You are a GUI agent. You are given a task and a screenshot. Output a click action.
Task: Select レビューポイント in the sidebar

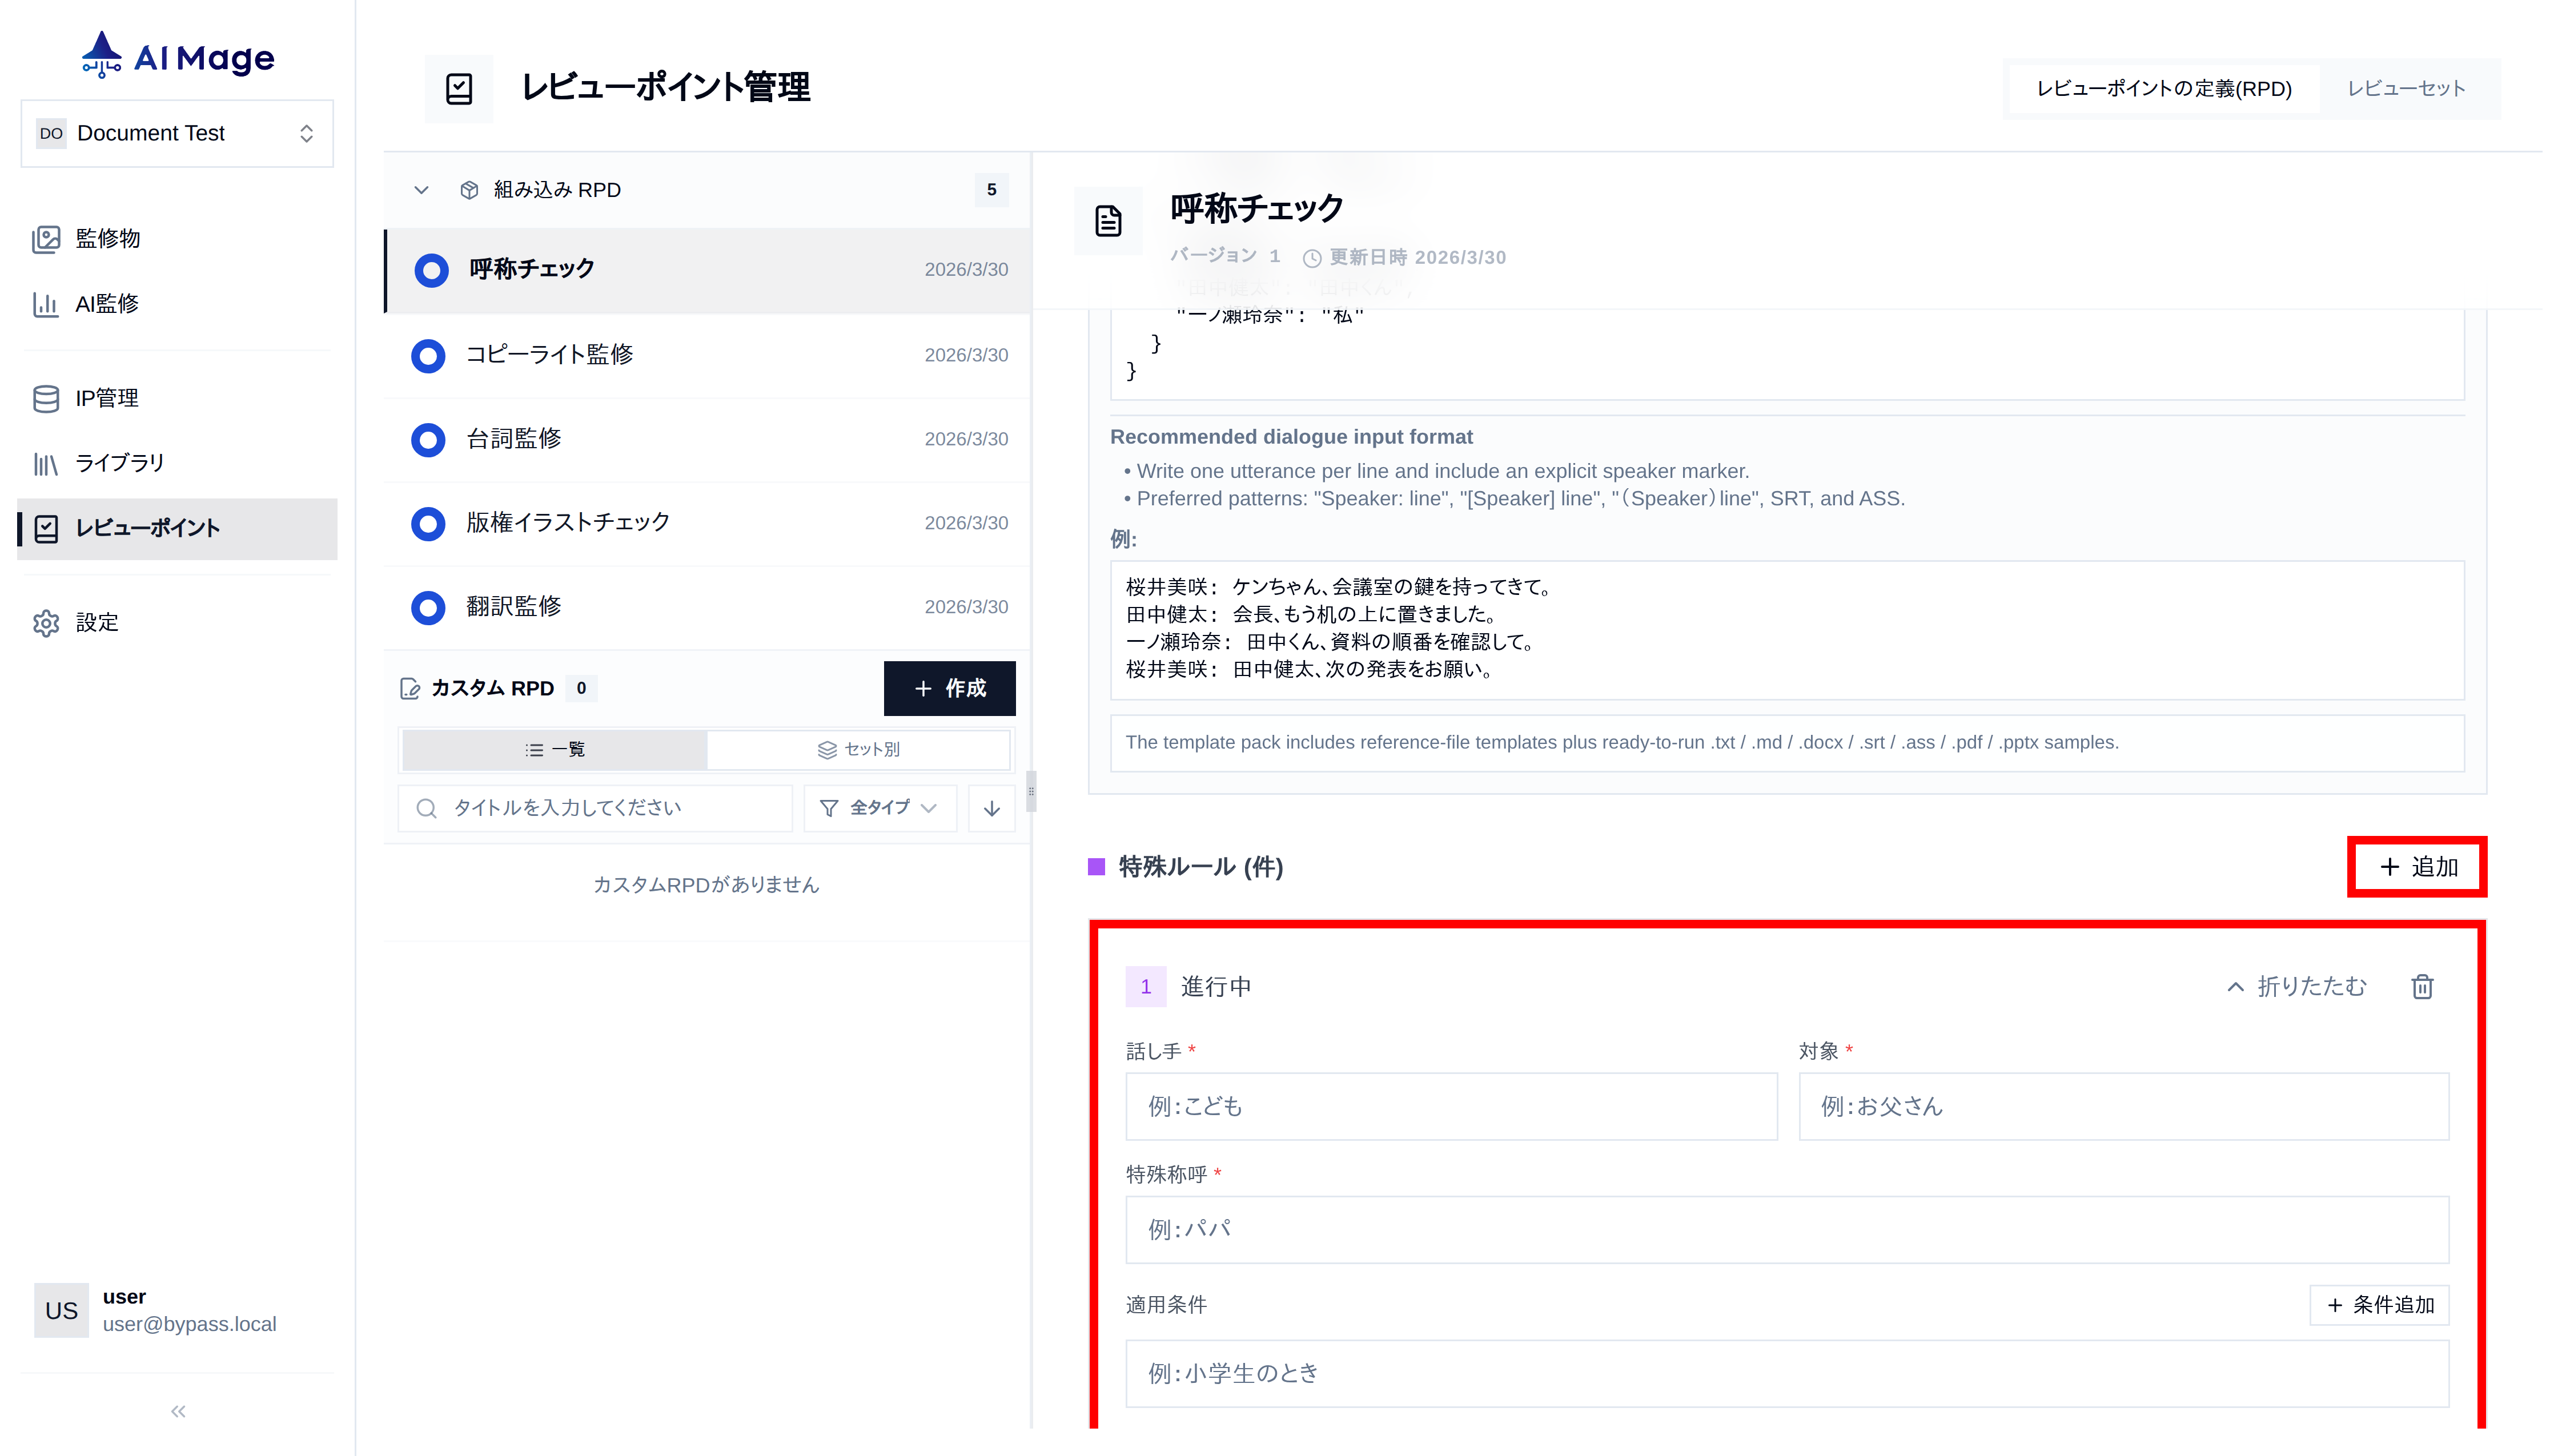[x=177, y=528]
